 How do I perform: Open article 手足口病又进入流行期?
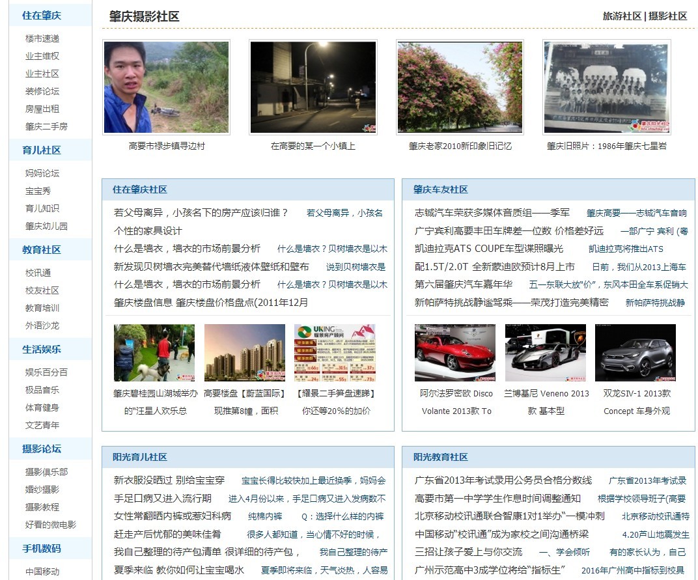163,499
